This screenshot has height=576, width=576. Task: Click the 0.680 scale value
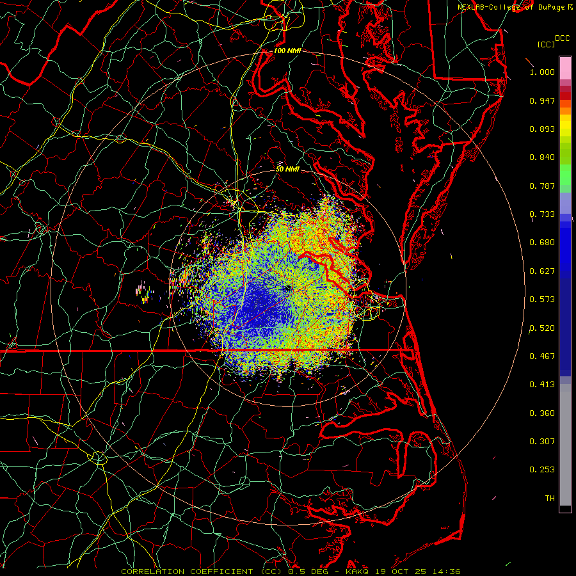(542, 243)
